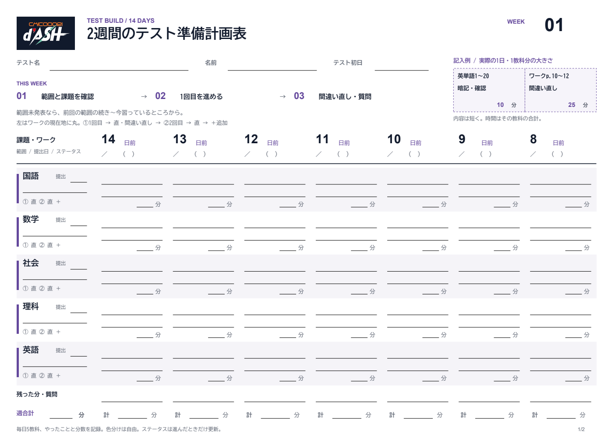615x435 pixels.
Task: Click the 提出 date blank for 理科
Action: [79, 312]
